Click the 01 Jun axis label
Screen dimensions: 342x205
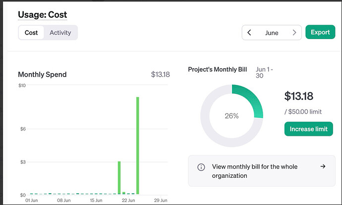32,201
